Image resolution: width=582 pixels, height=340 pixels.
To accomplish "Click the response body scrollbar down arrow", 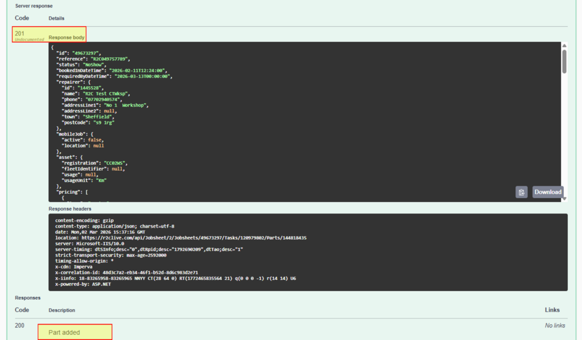I will coord(564,199).
